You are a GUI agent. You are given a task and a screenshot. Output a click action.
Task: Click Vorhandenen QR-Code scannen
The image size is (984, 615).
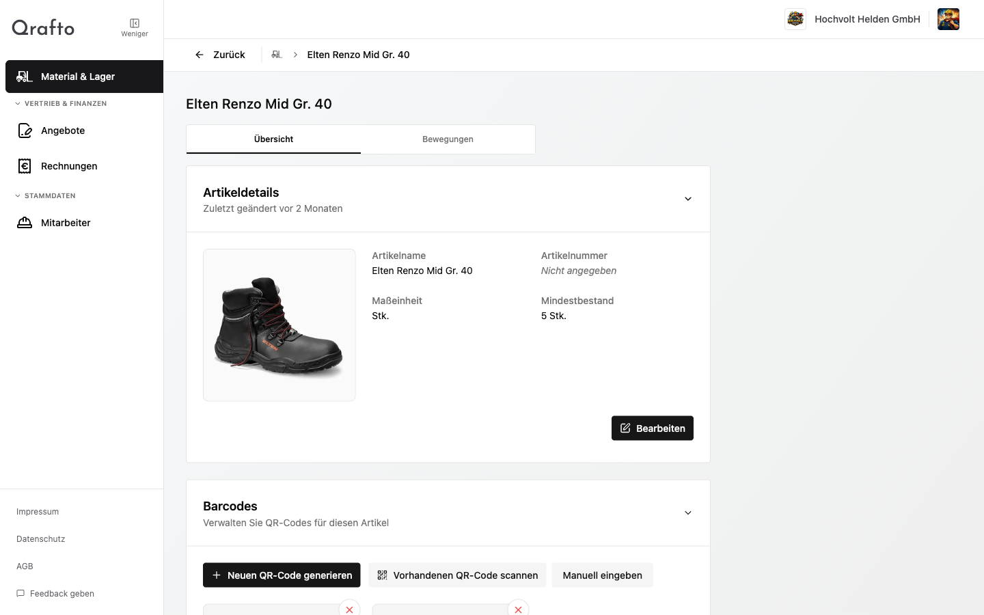(457, 575)
